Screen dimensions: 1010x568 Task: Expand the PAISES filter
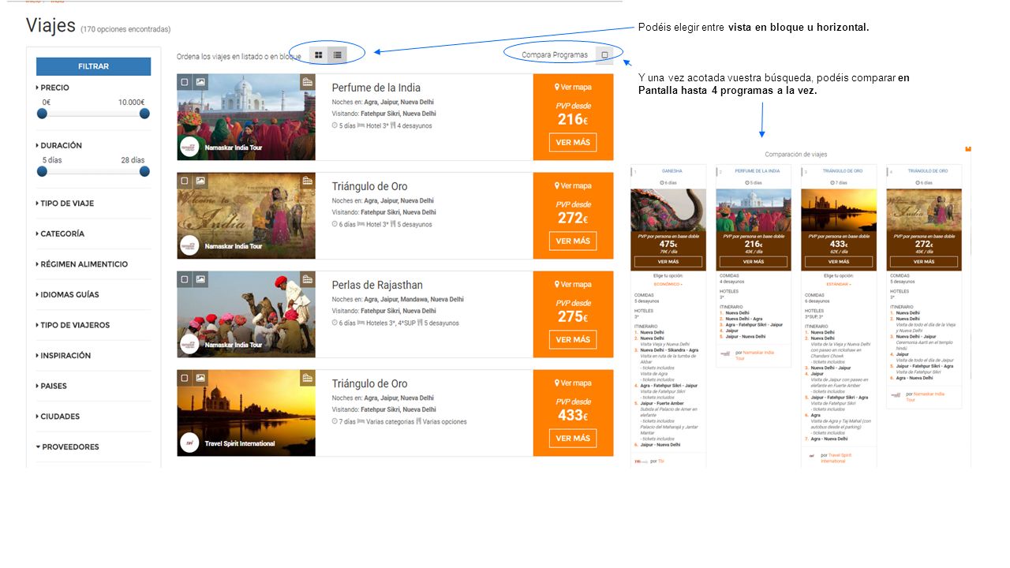[x=51, y=386]
